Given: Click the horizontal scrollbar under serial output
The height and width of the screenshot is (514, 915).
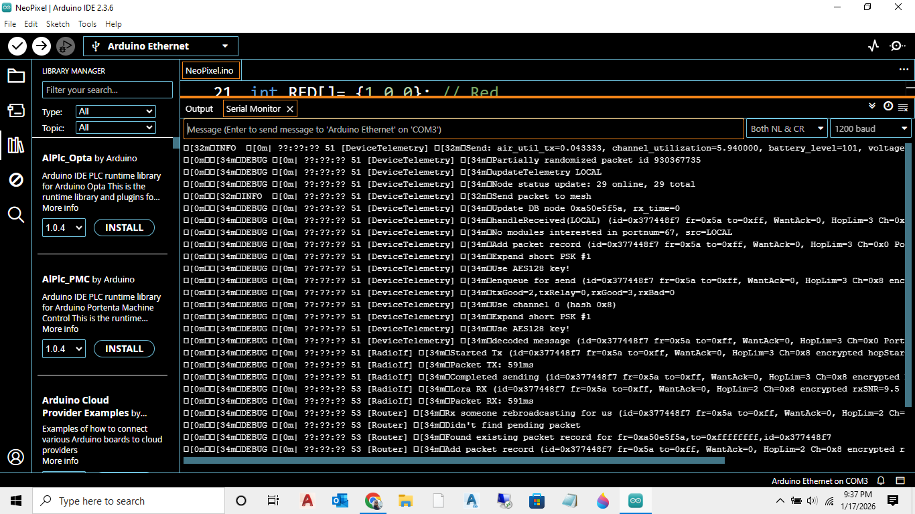Looking at the screenshot, I should [x=453, y=460].
